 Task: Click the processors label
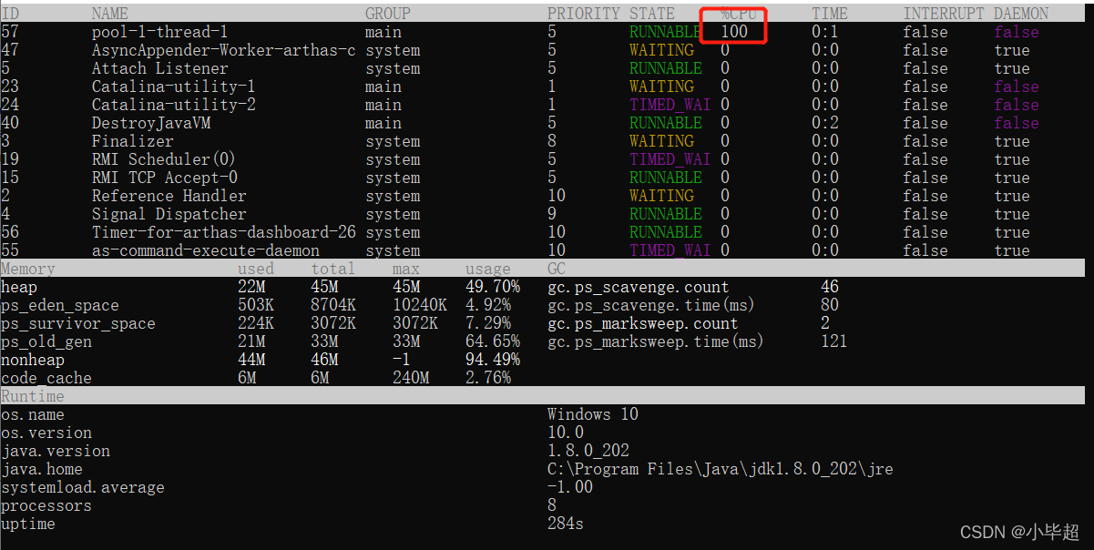[x=46, y=505]
